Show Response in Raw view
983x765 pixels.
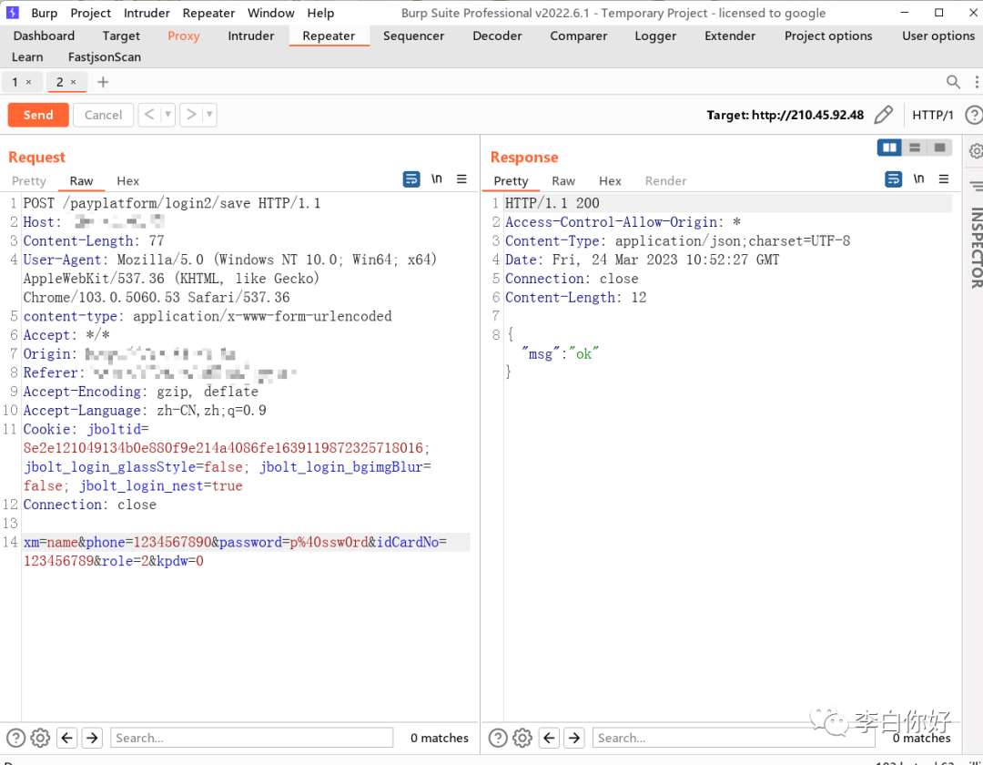[563, 180]
